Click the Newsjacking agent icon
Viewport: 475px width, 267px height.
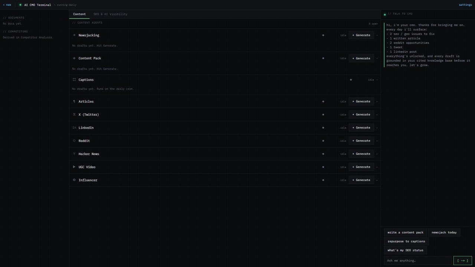[74, 35]
